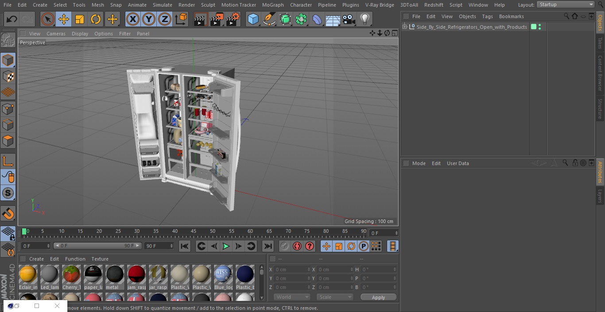Open the timeline film strip icon
The image size is (605, 312).
392,246
